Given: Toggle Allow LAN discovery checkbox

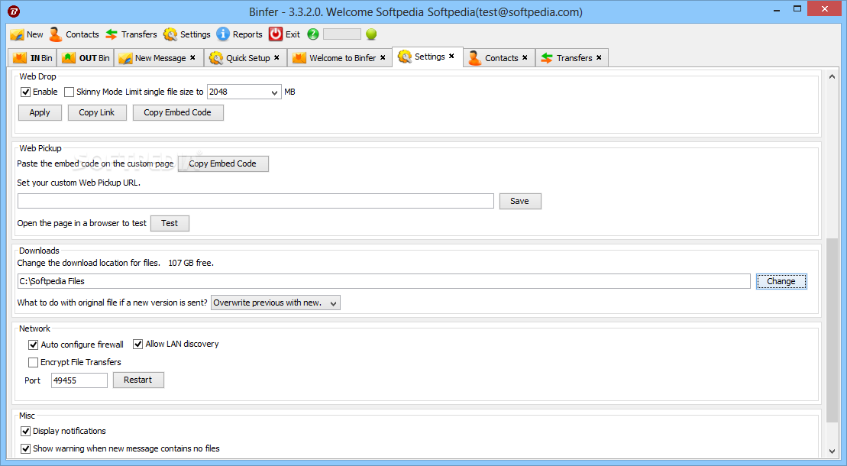Looking at the screenshot, I should tap(137, 344).
